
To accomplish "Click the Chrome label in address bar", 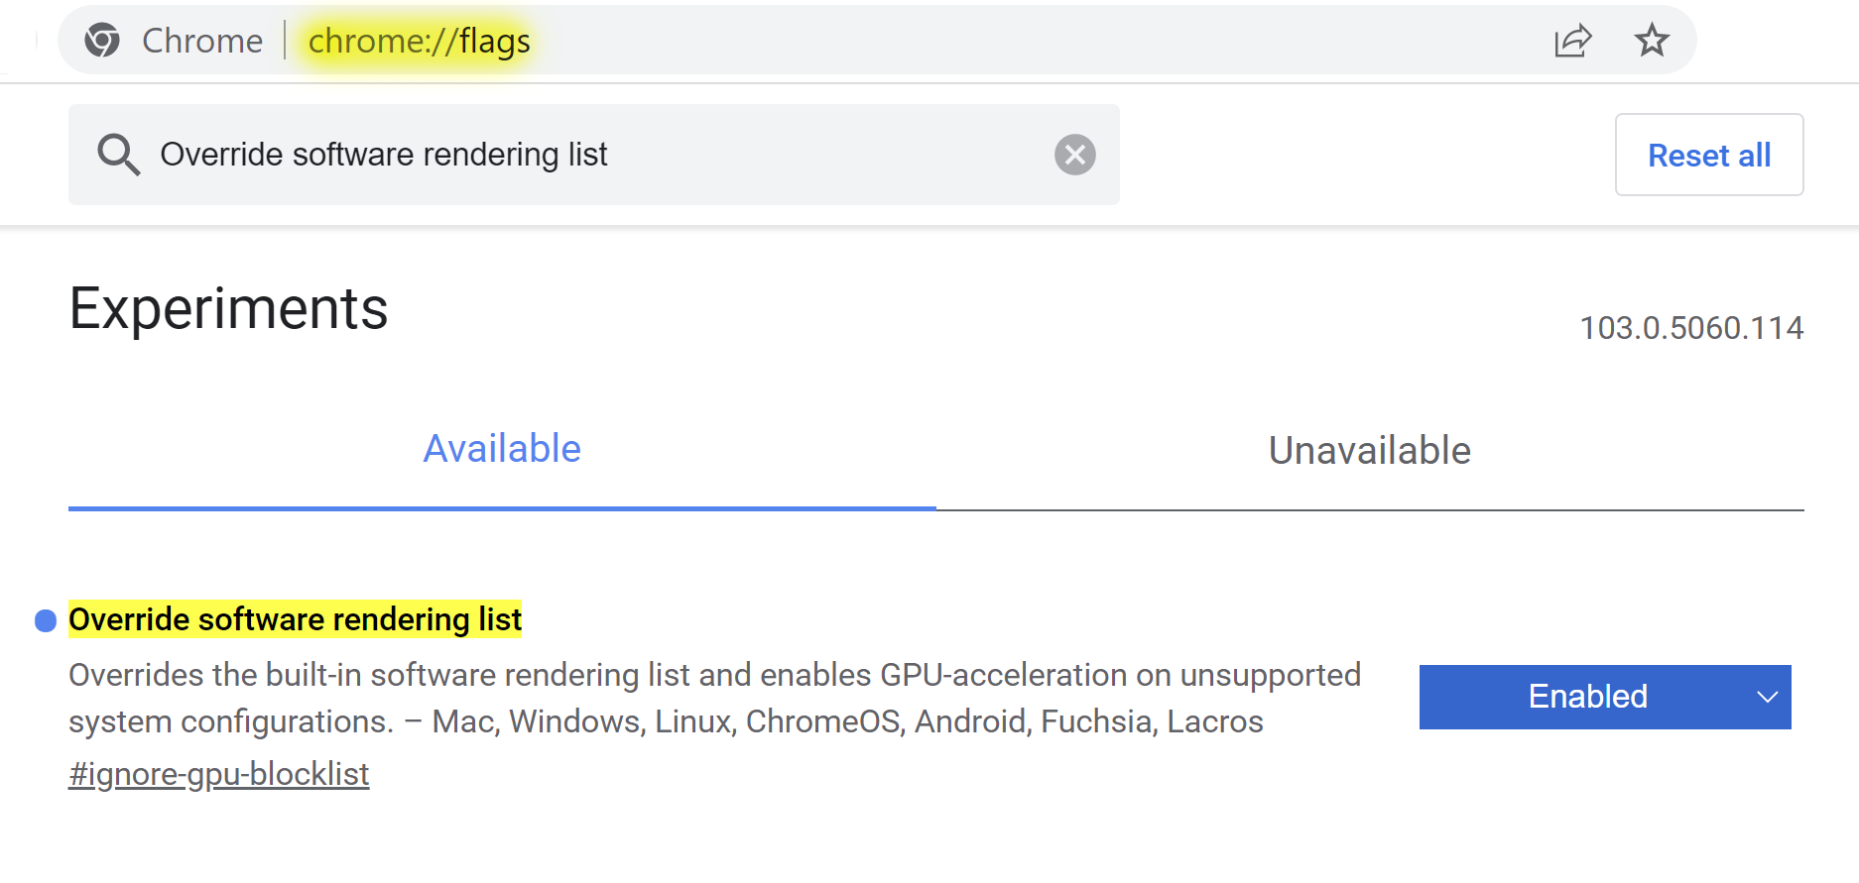I will 202,41.
